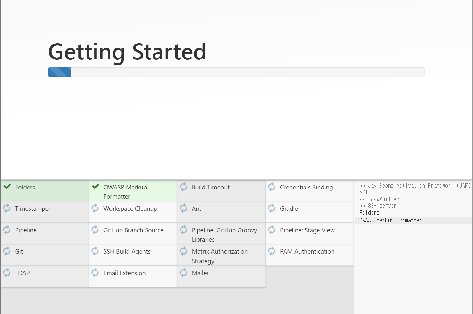Click the Credentials Binding plugin name
473x314 pixels.
tap(306, 187)
